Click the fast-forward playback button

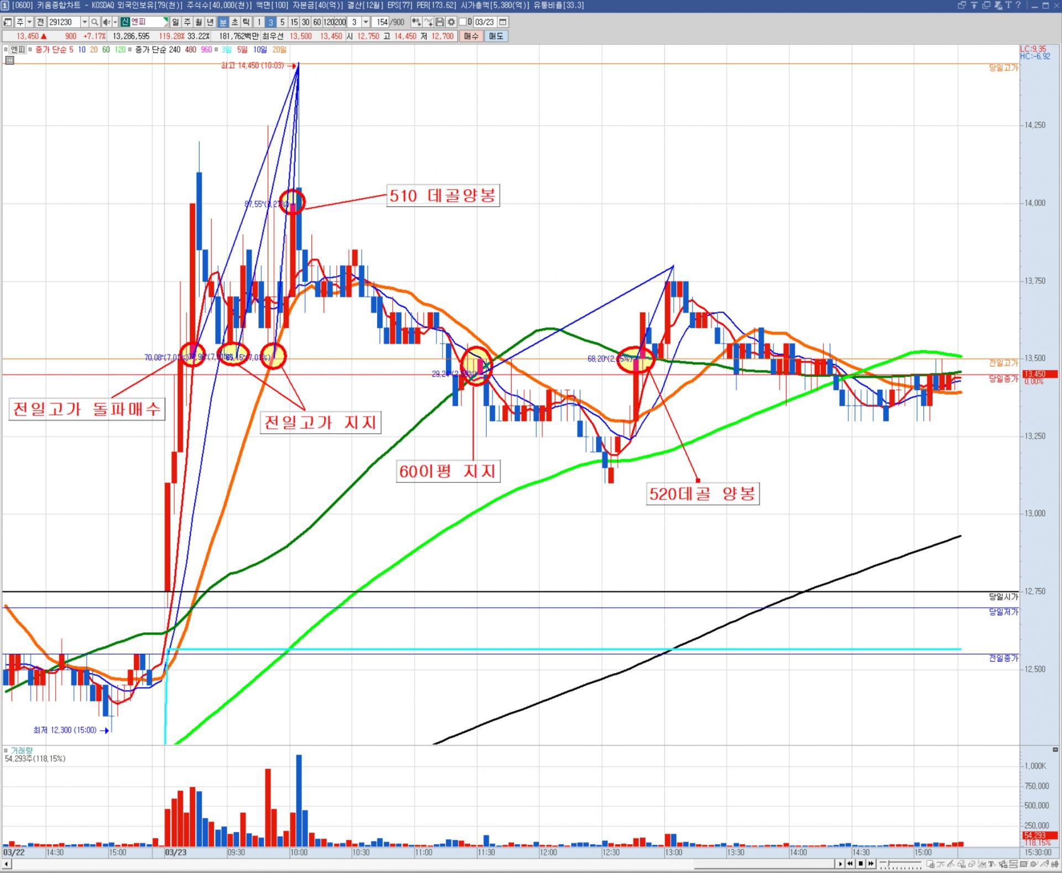871,864
